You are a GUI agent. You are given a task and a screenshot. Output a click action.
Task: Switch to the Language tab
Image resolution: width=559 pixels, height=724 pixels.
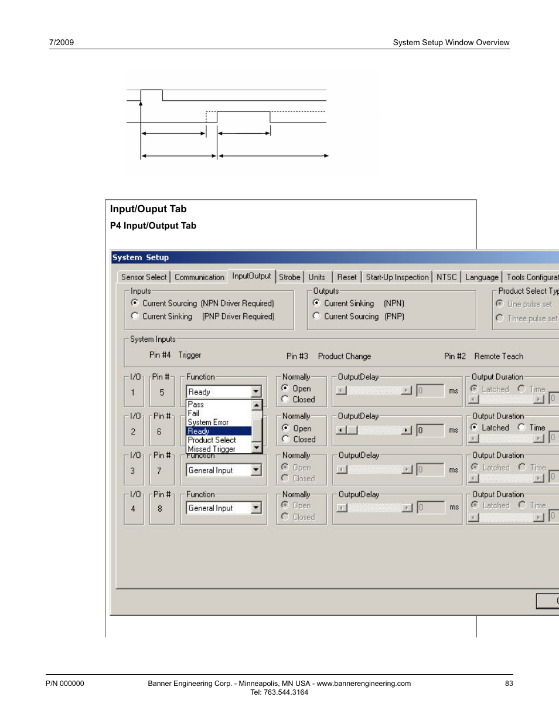pyautogui.click(x=482, y=277)
